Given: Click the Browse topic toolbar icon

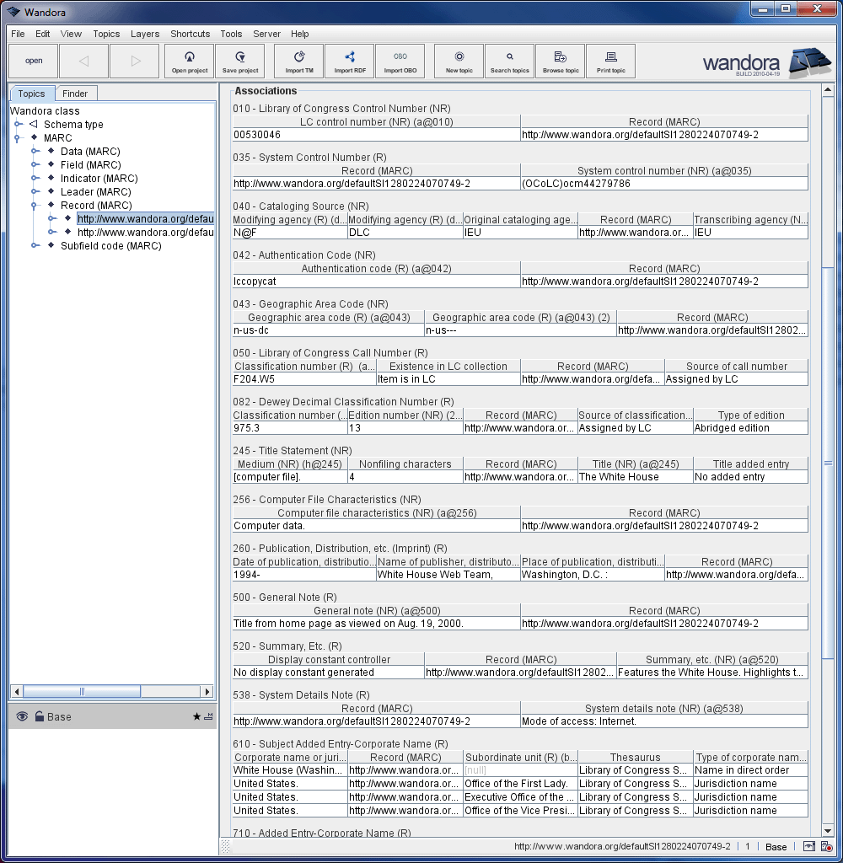Looking at the screenshot, I should click(x=560, y=61).
